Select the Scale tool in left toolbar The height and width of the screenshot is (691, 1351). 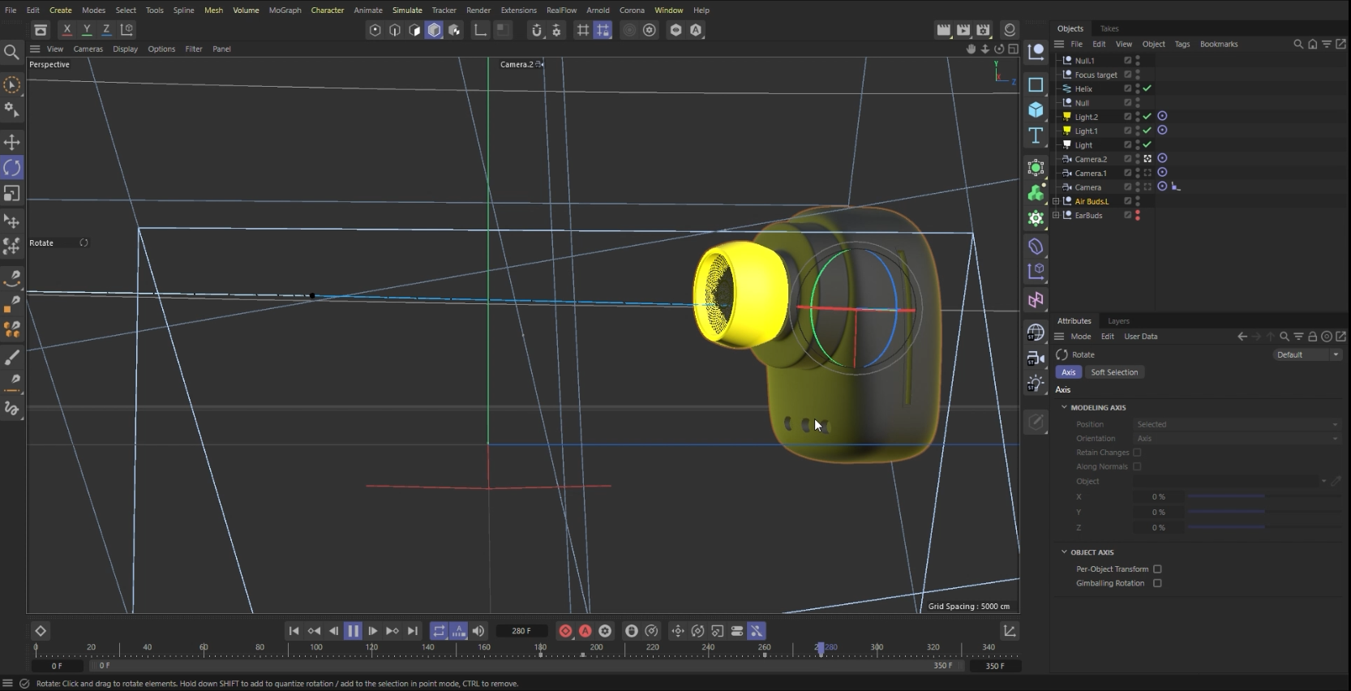click(11, 193)
